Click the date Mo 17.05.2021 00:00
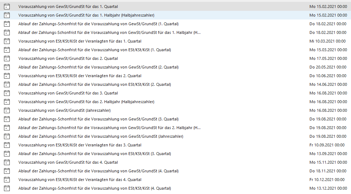Screen dimensions: 351x194 (x=328, y=58)
